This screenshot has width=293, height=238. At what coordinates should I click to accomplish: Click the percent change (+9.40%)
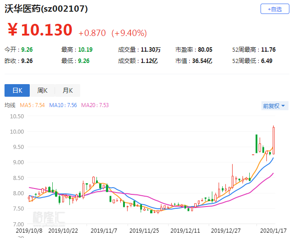click(x=129, y=33)
